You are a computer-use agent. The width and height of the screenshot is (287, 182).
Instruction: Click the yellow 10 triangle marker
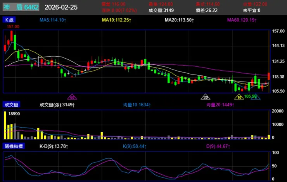[x=239, y=97]
